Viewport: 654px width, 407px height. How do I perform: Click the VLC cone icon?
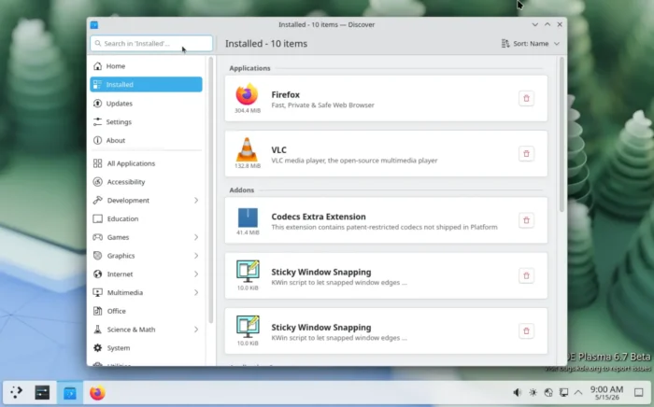coord(247,149)
